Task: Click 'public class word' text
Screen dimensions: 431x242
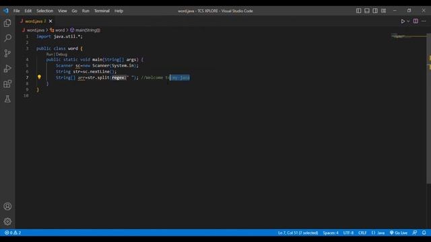Action: click(x=57, y=48)
